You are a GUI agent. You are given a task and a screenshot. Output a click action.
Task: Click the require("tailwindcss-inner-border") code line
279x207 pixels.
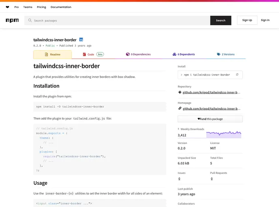coord(74,156)
